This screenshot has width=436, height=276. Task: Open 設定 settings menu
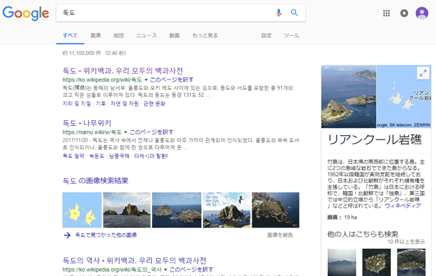266,36
